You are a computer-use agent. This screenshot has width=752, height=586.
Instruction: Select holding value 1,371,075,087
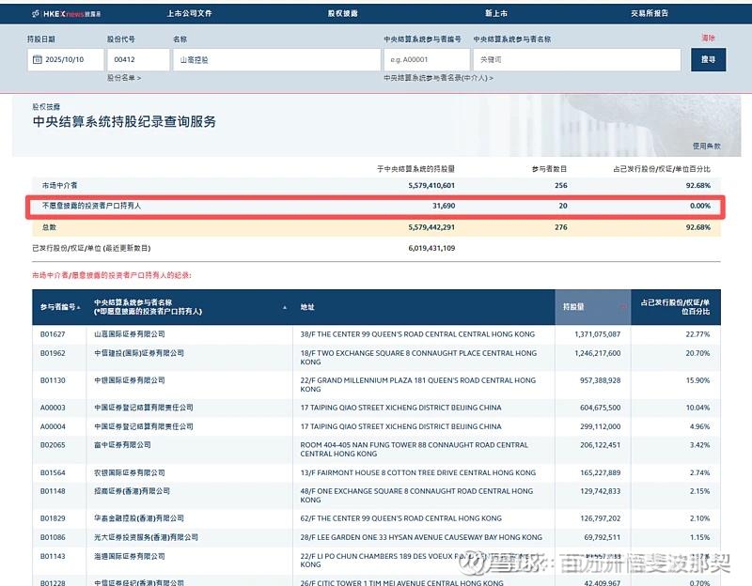tap(598, 334)
